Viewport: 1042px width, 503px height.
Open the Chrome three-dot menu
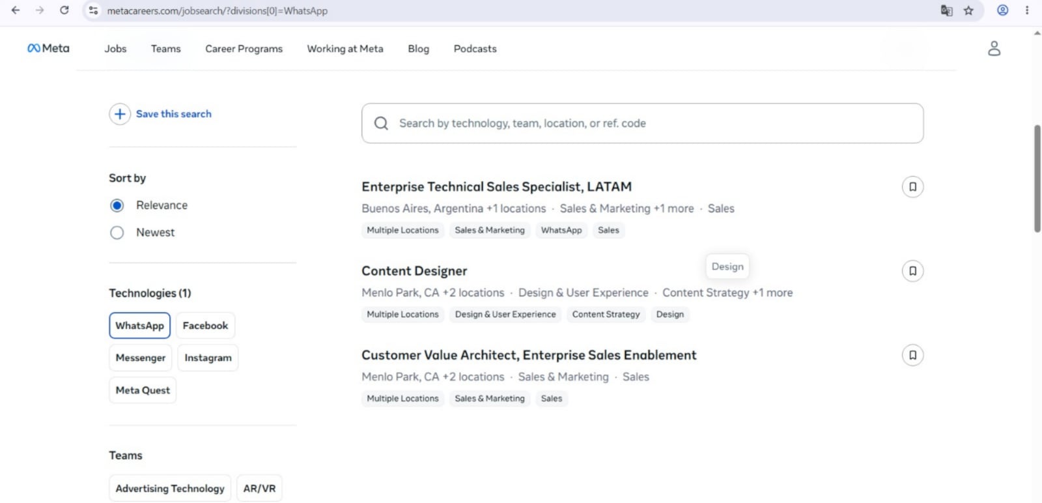point(1027,10)
